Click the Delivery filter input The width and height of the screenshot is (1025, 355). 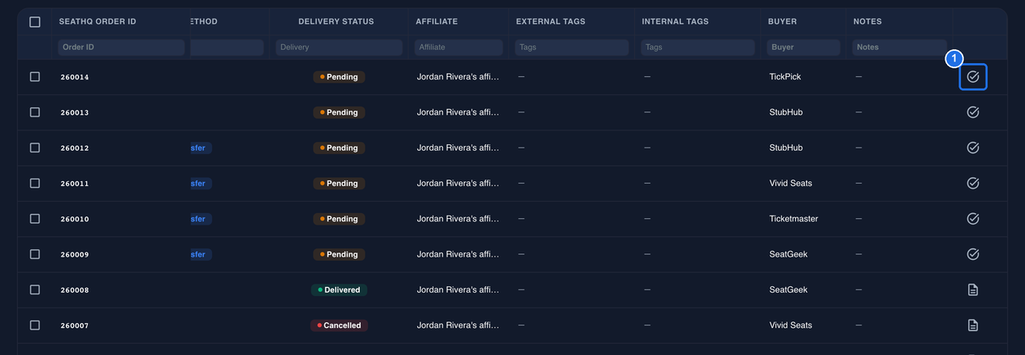(338, 48)
